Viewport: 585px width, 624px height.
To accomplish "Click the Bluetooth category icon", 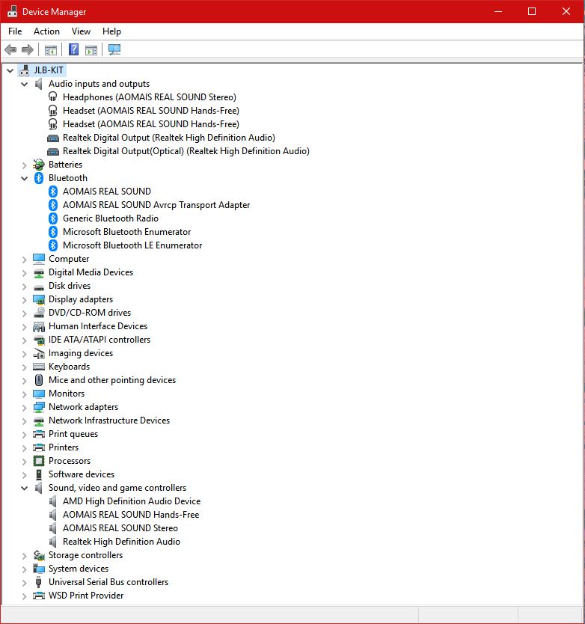I will (x=39, y=178).
